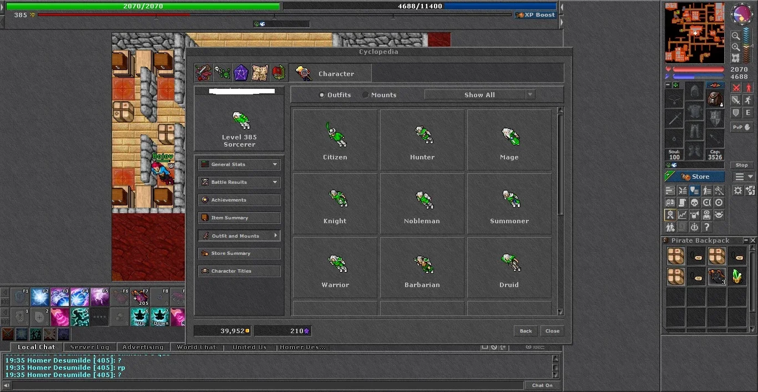Click the "Up" levitate hotkey icon
This screenshot has width=758, height=392.
[x=140, y=317]
